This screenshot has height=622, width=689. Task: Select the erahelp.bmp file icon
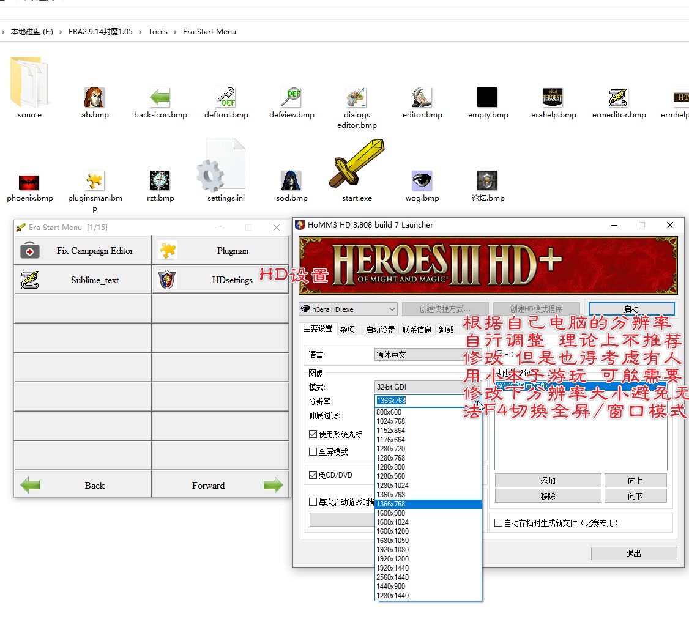click(x=553, y=97)
